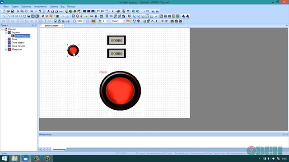Select the rectangle drawing tool
The image size is (289, 162).
click(12, 16)
